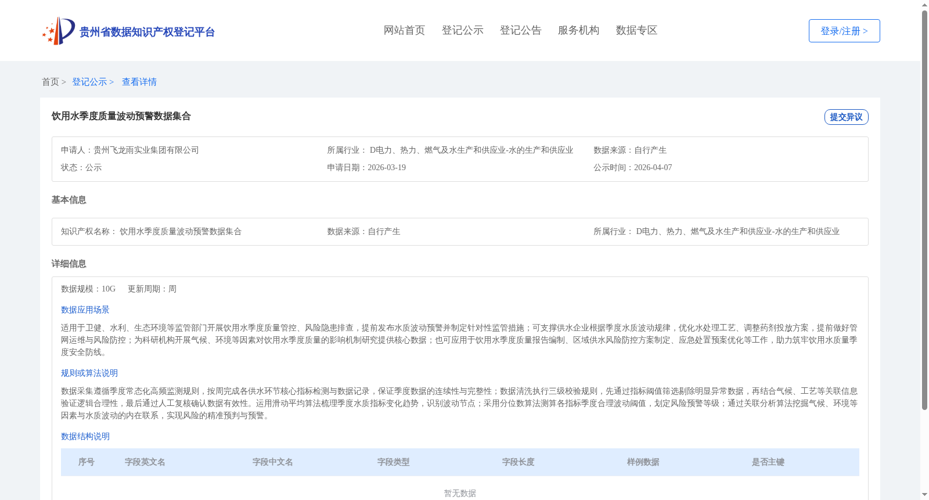The height and width of the screenshot is (500, 929).
Task: Click the 字段长度 column header
Action: pyautogui.click(x=518, y=462)
